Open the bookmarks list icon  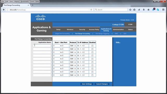pyautogui.click(x=134, y=10)
